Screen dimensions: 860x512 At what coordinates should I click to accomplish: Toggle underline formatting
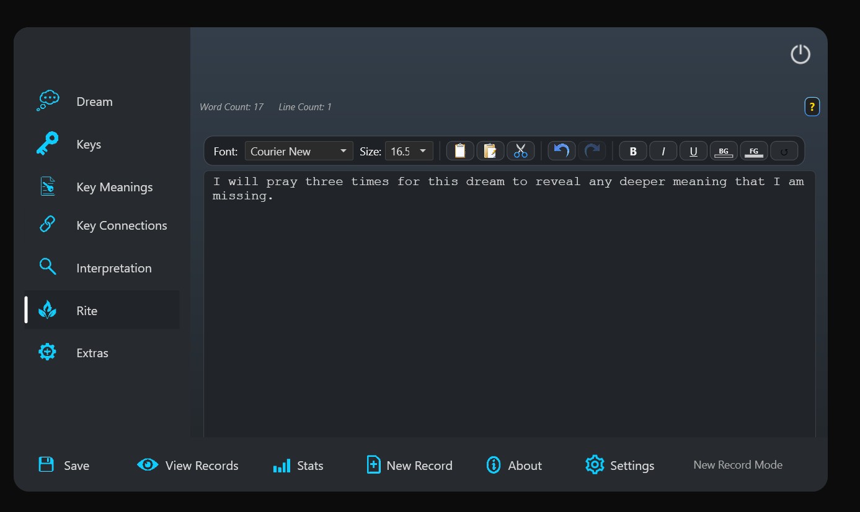point(694,151)
